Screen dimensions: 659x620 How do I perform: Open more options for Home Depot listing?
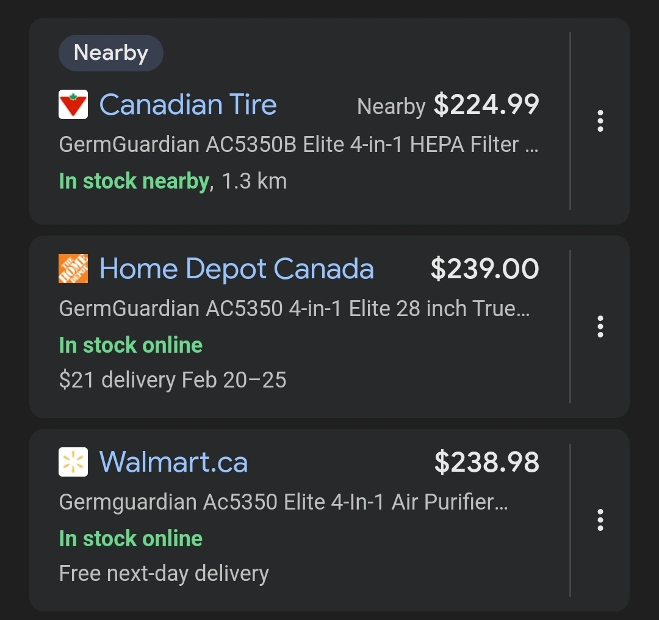[600, 326]
